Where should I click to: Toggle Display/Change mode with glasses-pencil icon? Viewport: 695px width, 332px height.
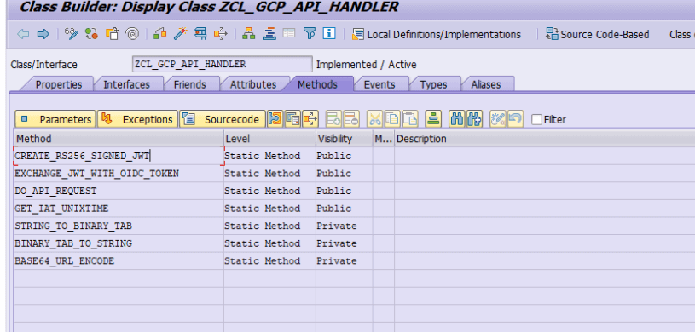[72, 34]
